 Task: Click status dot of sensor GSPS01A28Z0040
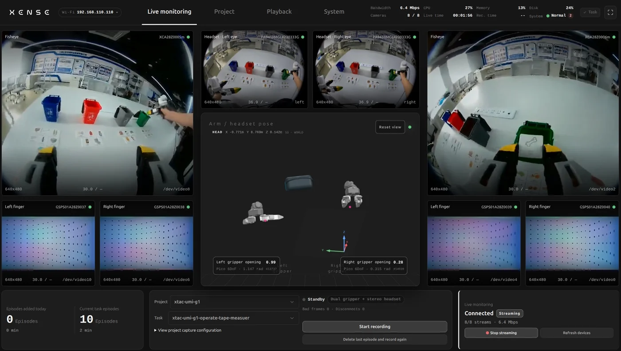pyautogui.click(x=614, y=207)
